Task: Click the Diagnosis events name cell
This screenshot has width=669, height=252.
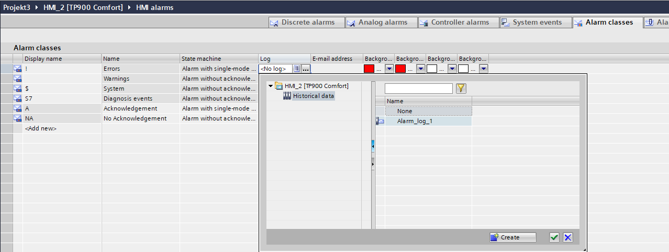Action: click(141, 98)
